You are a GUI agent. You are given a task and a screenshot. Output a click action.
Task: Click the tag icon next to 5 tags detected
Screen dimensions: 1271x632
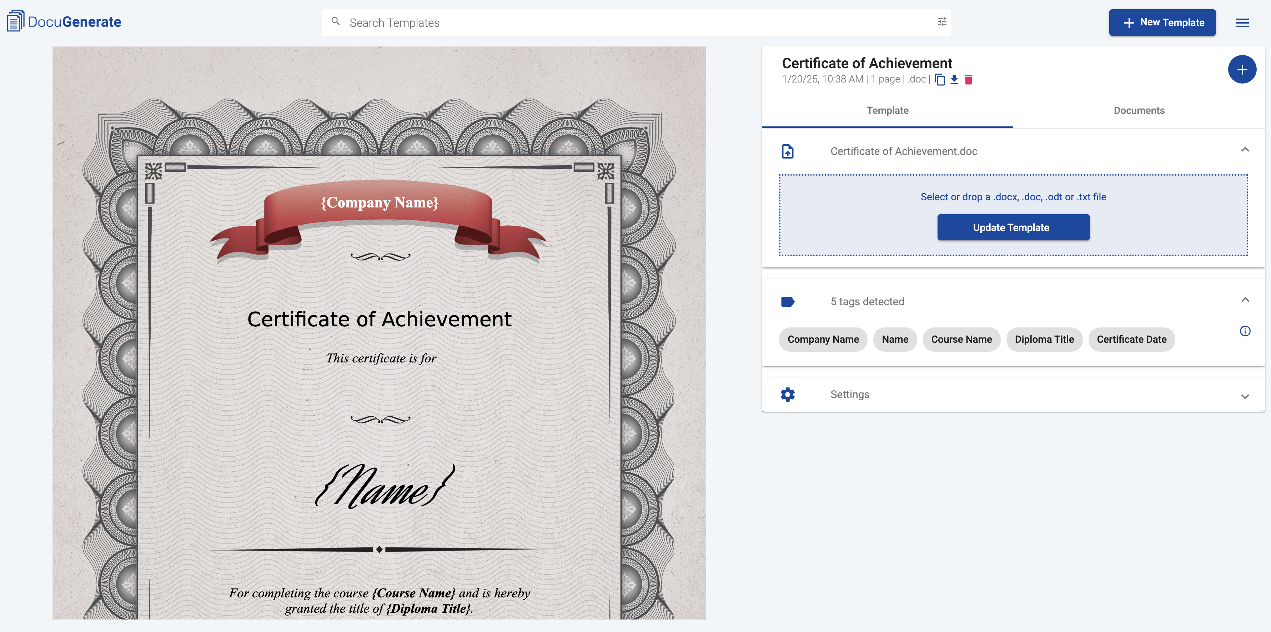[788, 301]
